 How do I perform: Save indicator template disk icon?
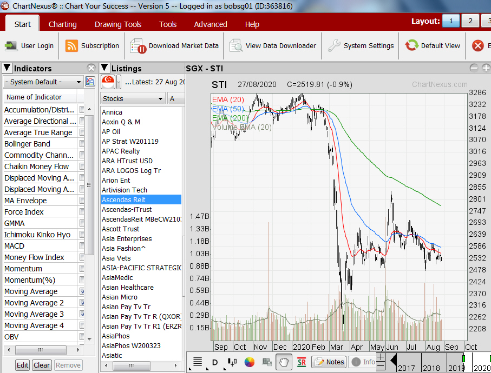(x=90, y=82)
